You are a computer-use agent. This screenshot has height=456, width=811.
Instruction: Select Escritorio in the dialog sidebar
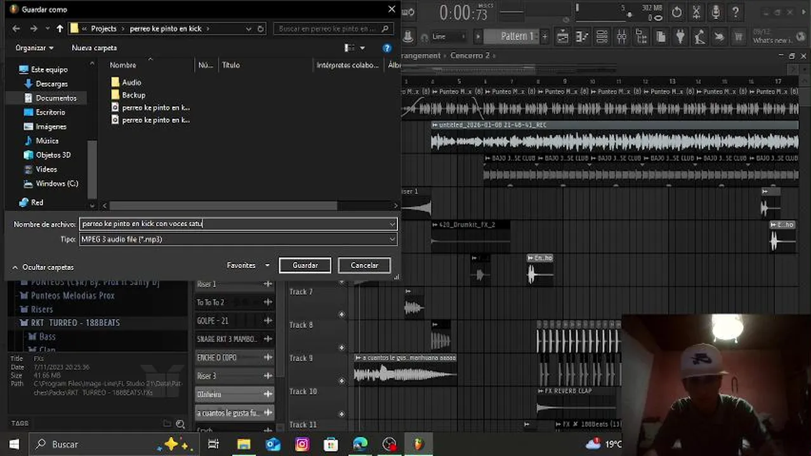point(50,112)
